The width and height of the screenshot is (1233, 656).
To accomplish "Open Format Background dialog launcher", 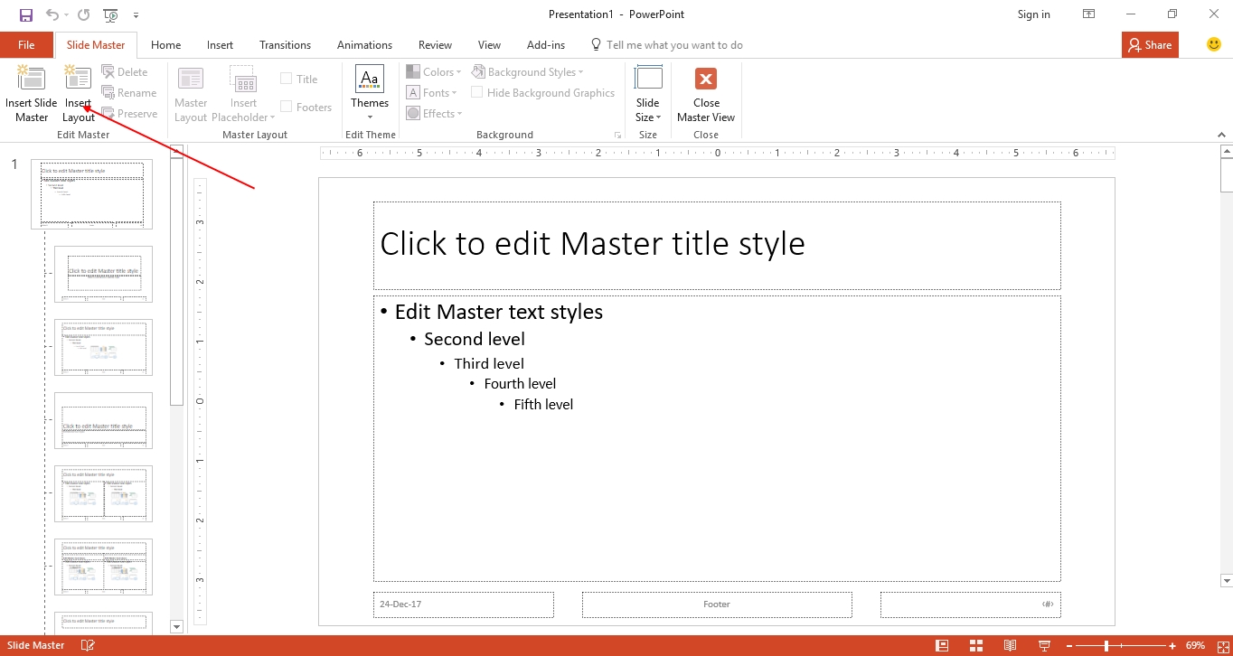I will coord(617,135).
